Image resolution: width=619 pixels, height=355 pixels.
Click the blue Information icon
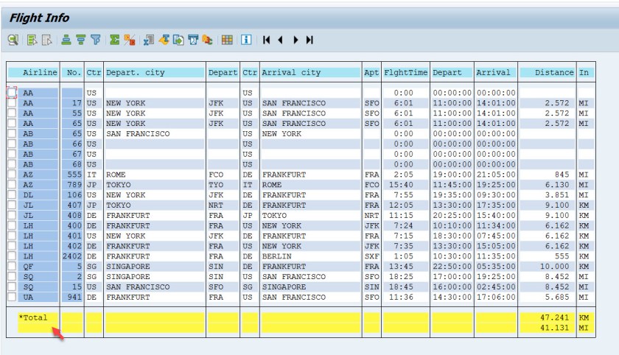tap(246, 40)
